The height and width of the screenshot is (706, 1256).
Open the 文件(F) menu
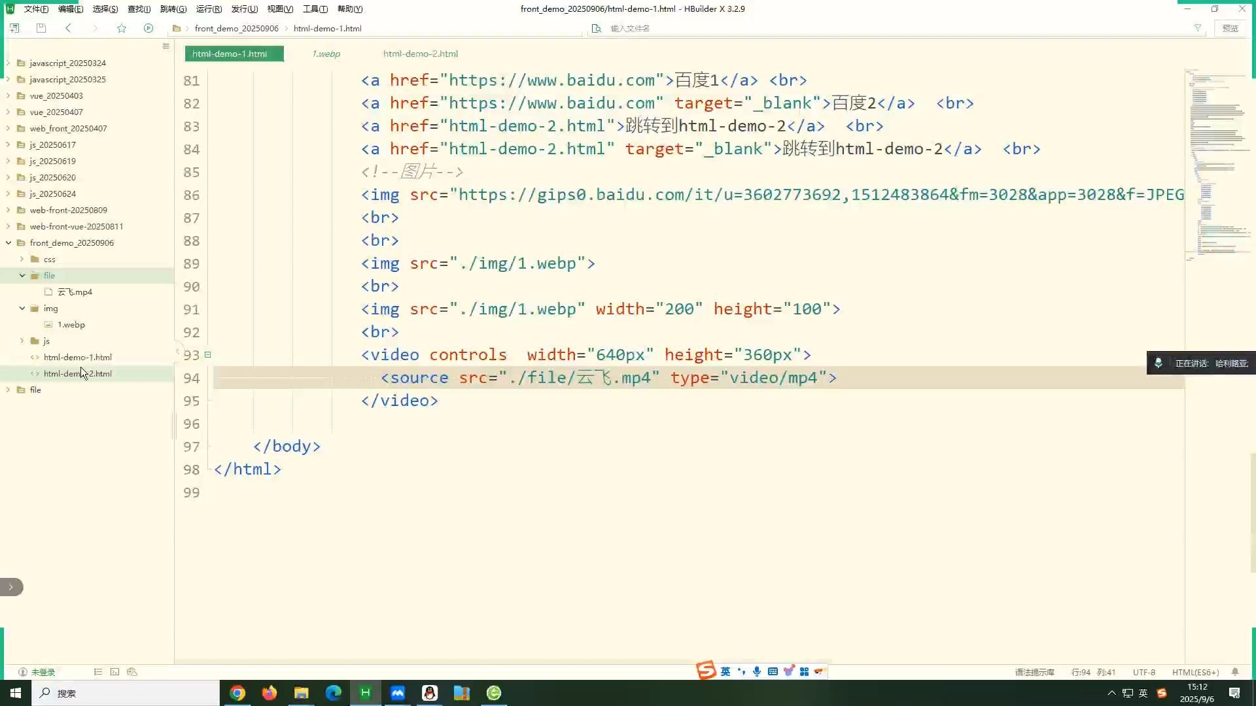pos(36,8)
